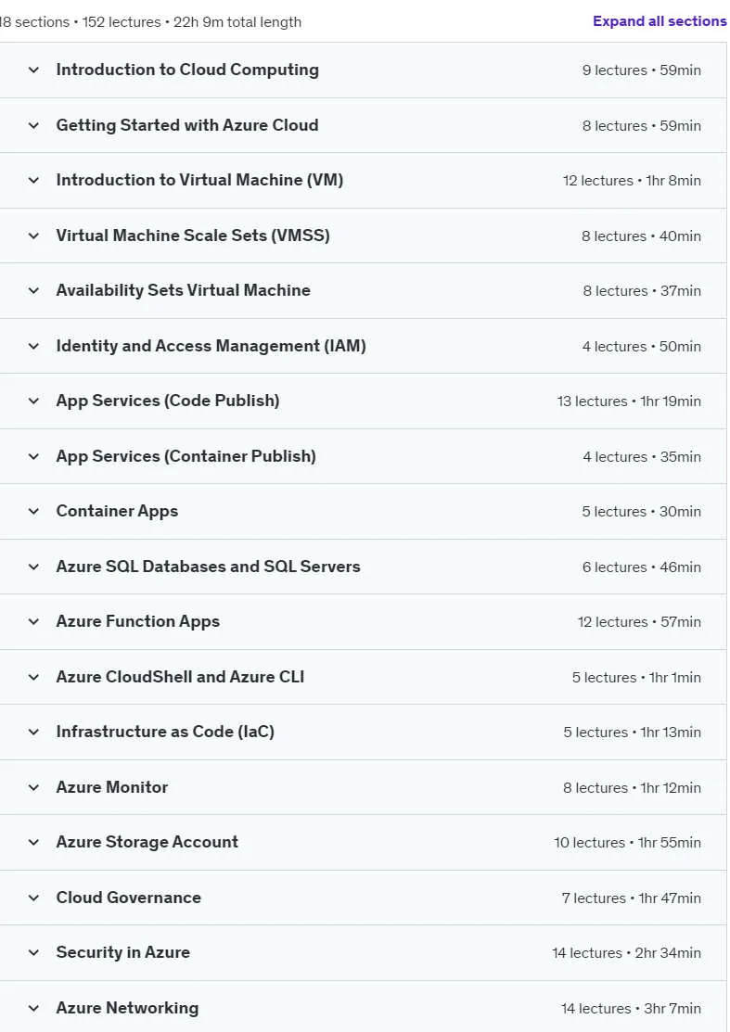Click the Expand all sections link
The image size is (730, 1032).
tap(660, 21)
